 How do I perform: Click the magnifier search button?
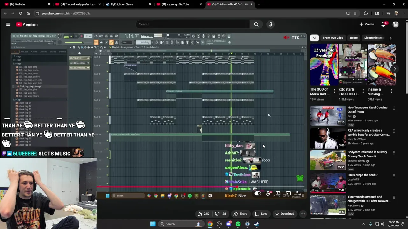pos(256,24)
